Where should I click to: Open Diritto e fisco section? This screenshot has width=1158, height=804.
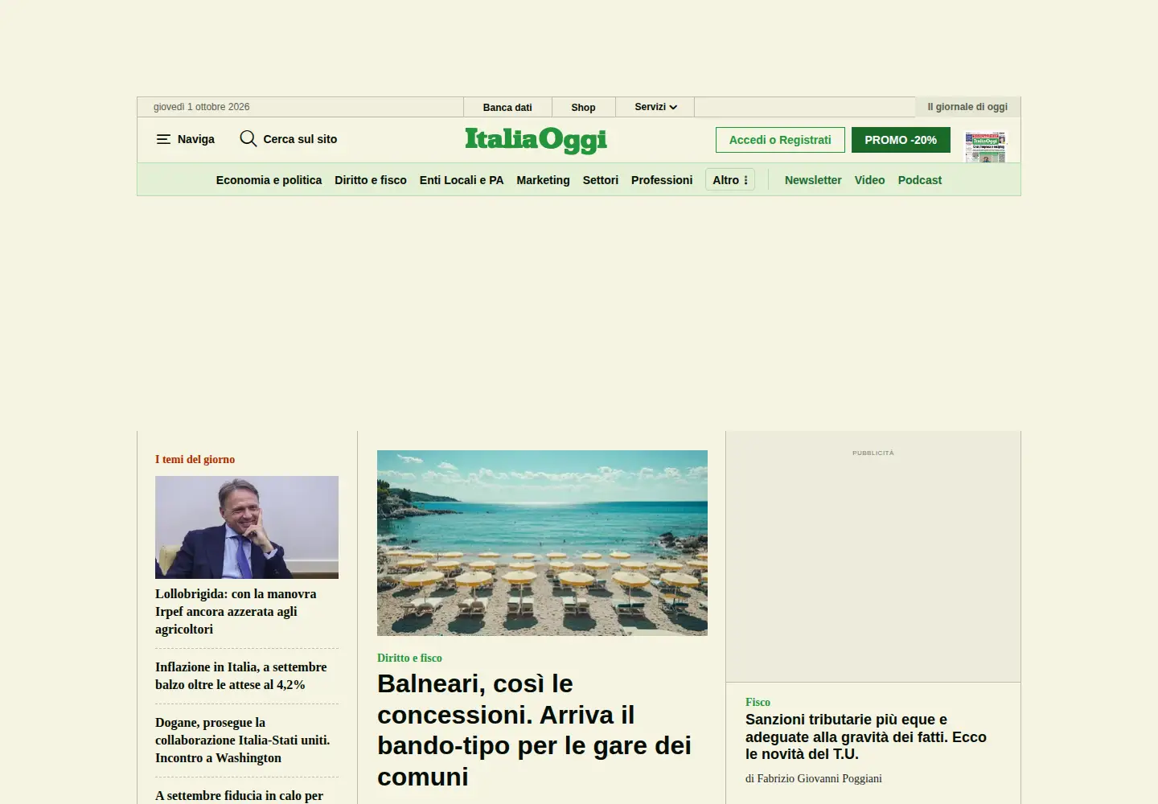(371, 180)
